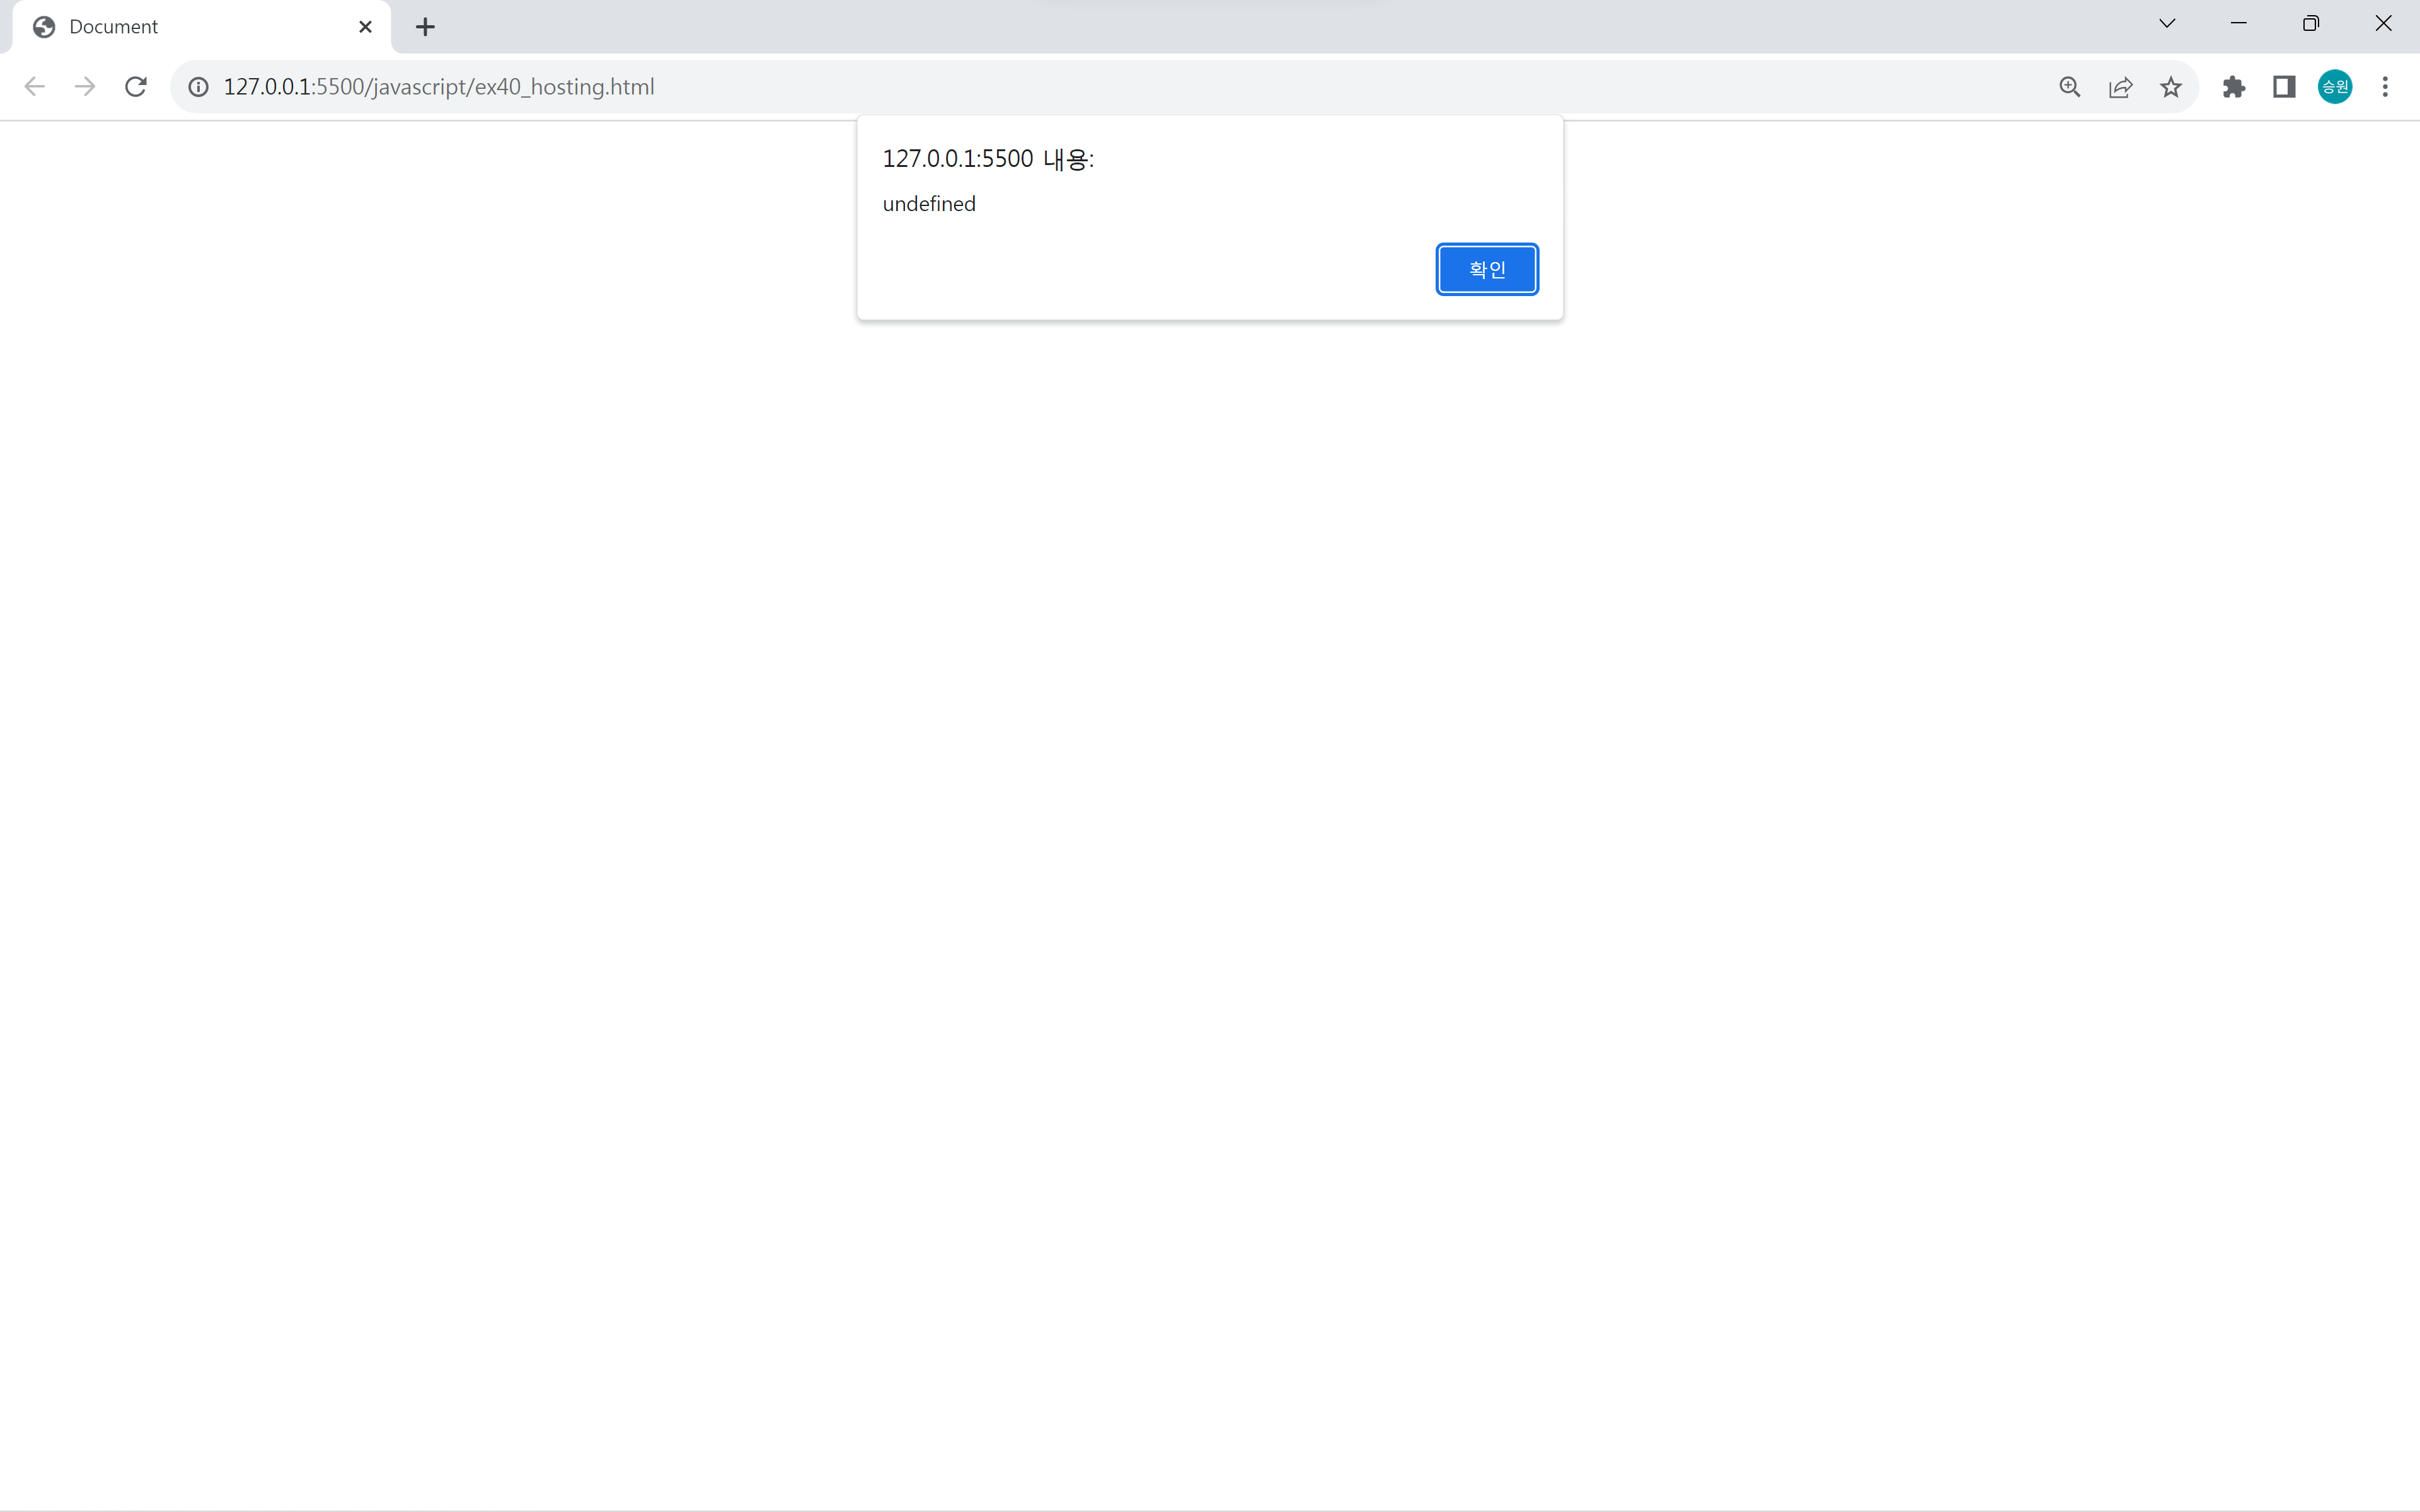Restore down the browser window

[2310, 24]
